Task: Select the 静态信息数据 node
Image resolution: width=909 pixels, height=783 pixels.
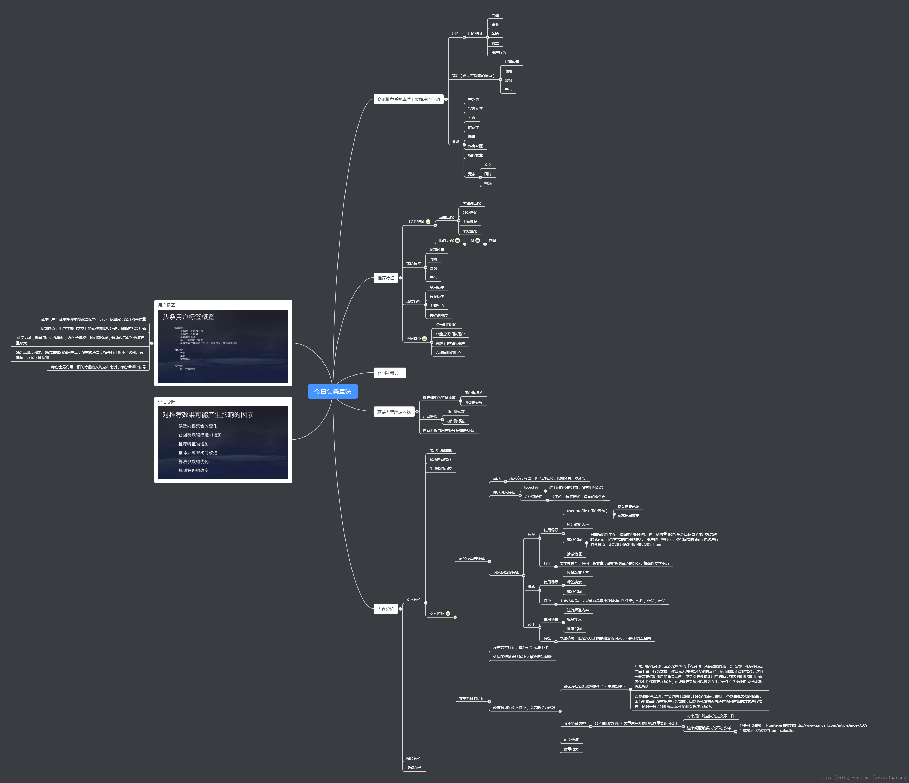Action: 628,506
